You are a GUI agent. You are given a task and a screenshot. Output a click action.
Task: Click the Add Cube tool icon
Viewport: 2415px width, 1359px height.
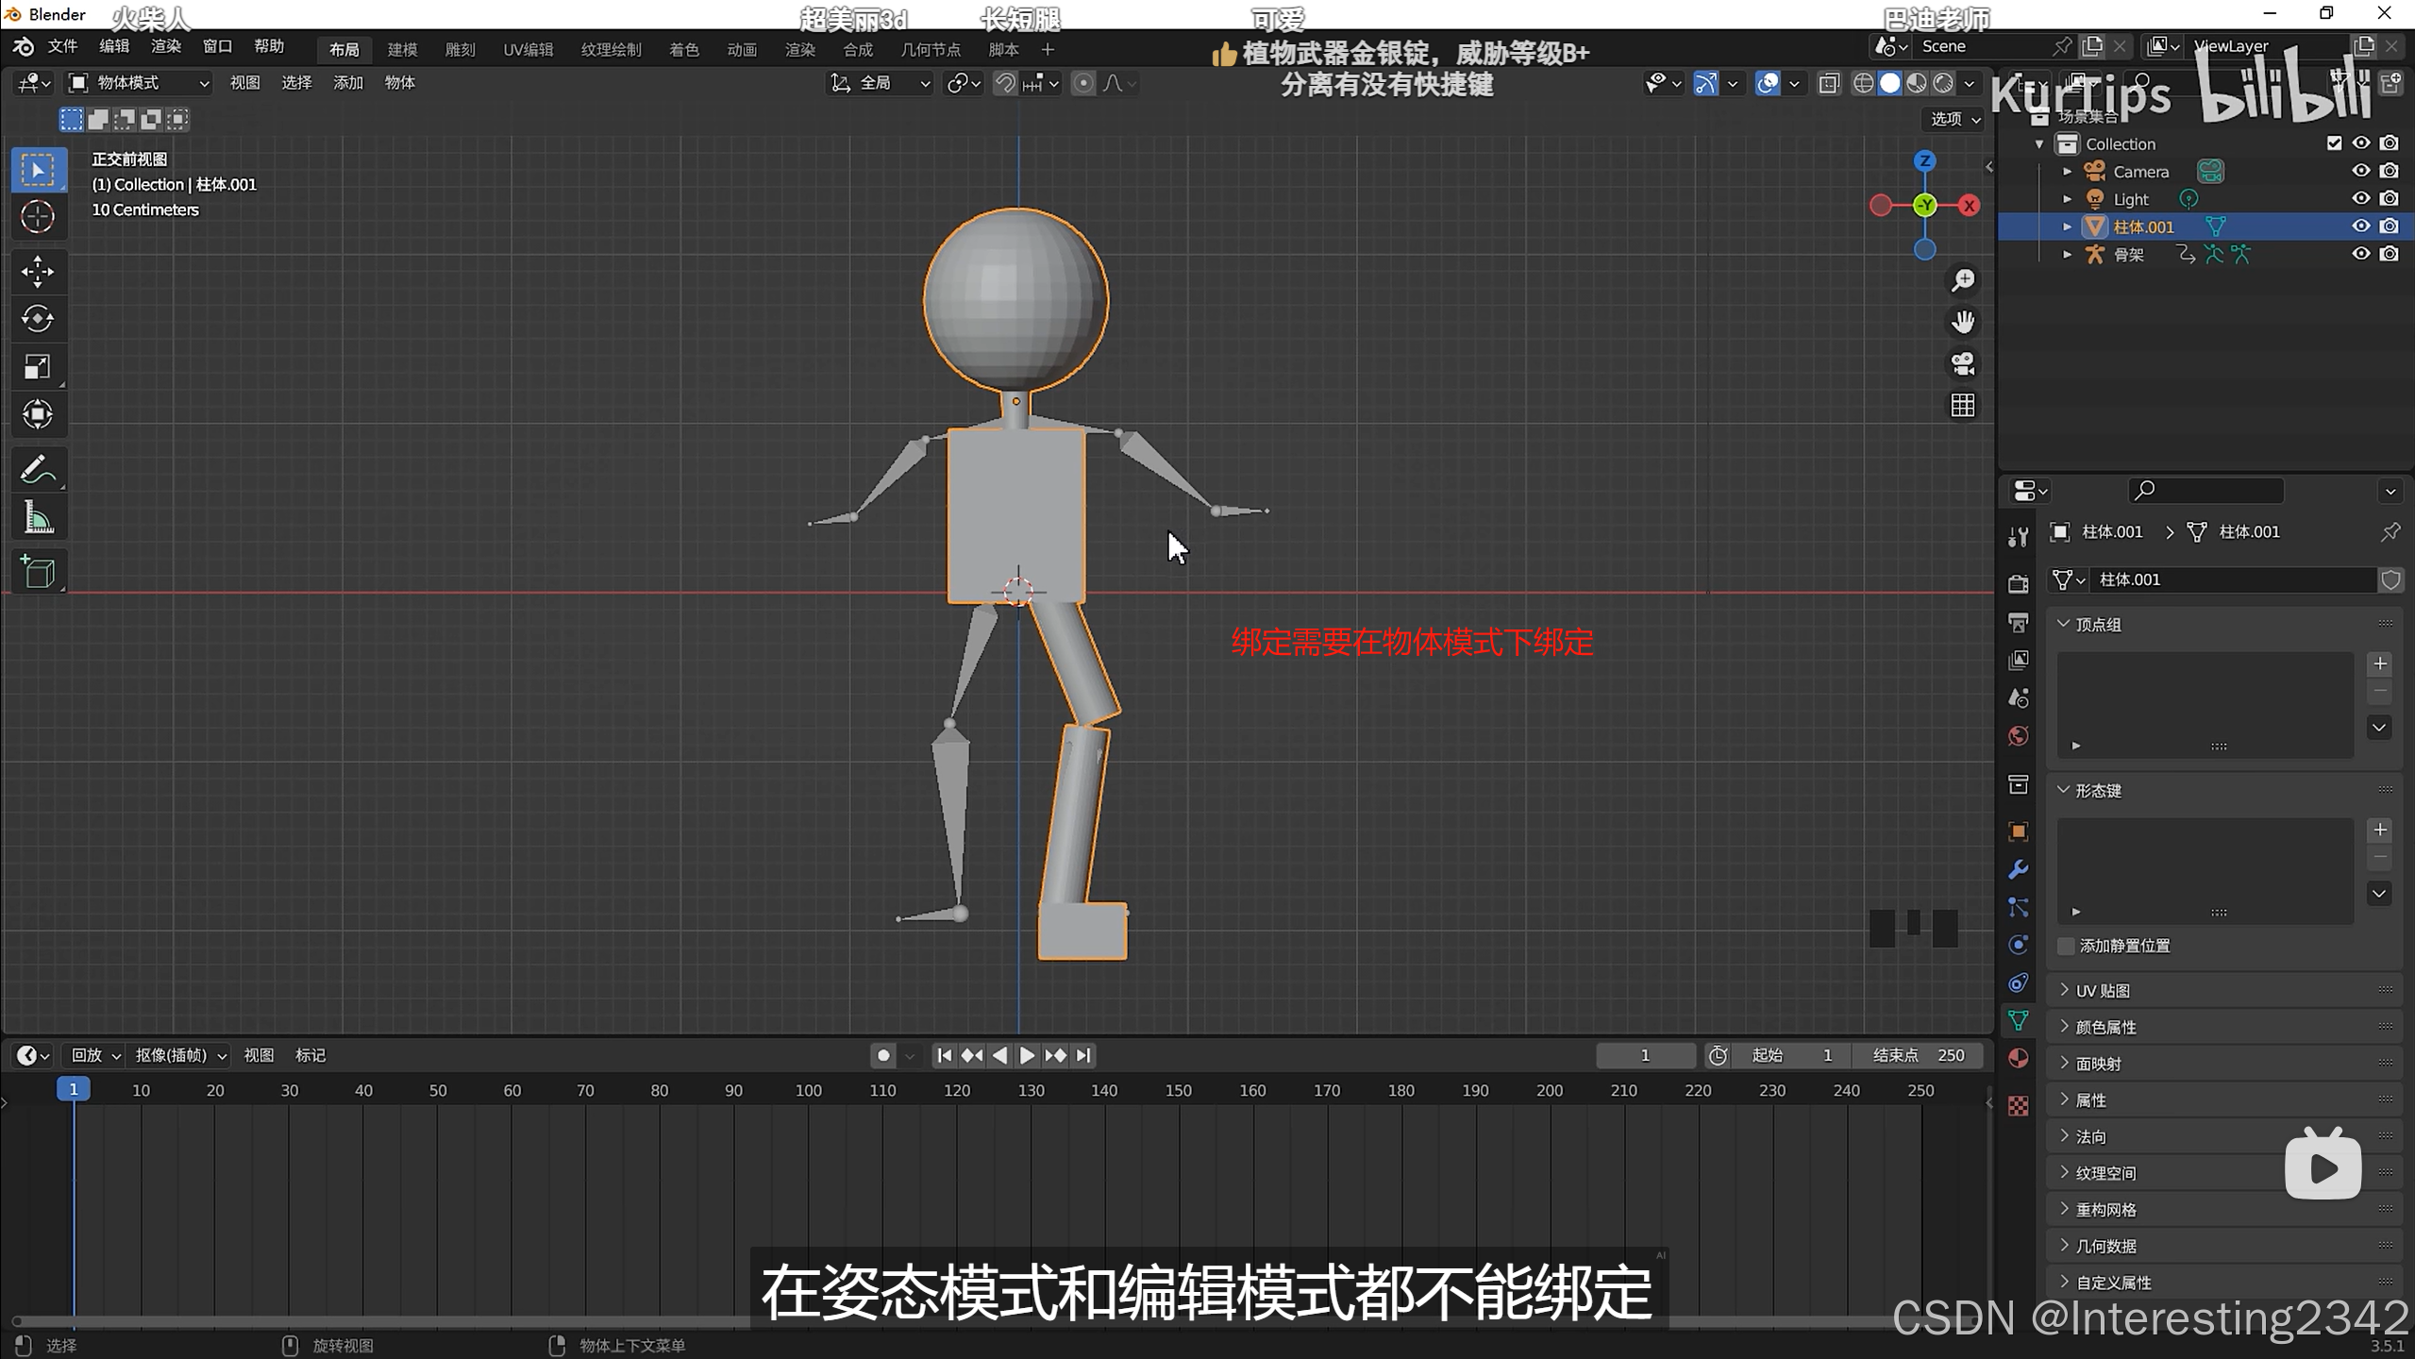point(38,572)
